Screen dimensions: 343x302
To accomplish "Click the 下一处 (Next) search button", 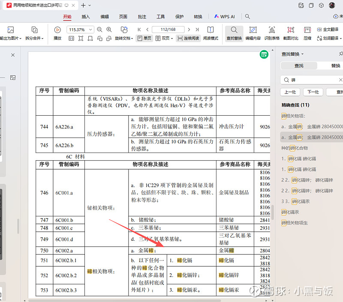I will coord(313,92).
